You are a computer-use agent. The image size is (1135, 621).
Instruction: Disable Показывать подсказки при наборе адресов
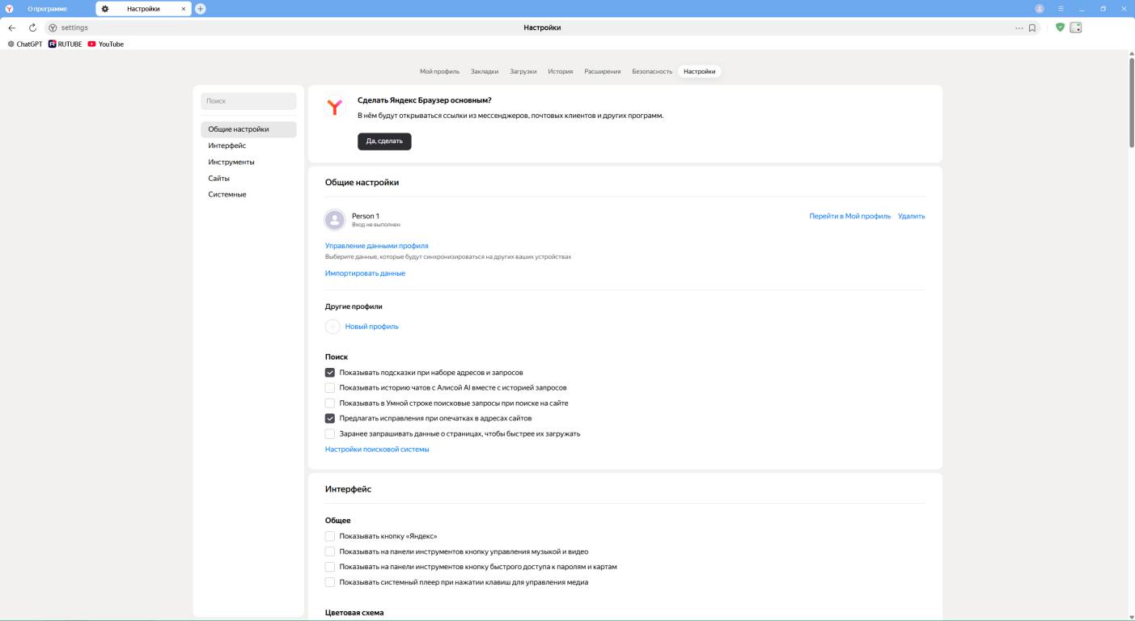pyautogui.click(x=330, y=373)
